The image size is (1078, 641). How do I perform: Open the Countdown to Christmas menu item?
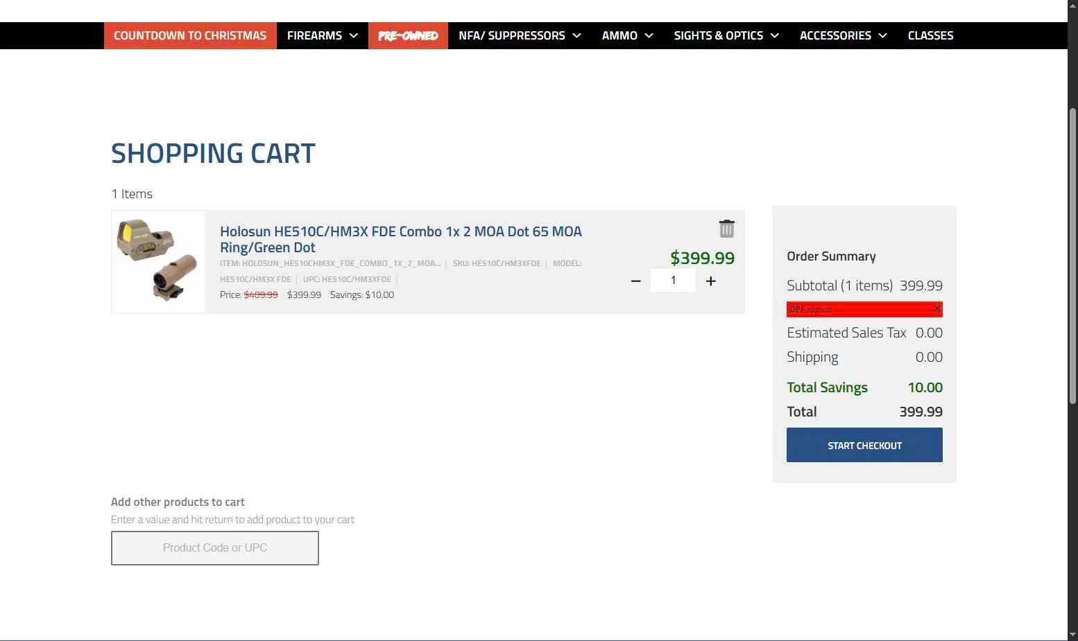[190, 35]
